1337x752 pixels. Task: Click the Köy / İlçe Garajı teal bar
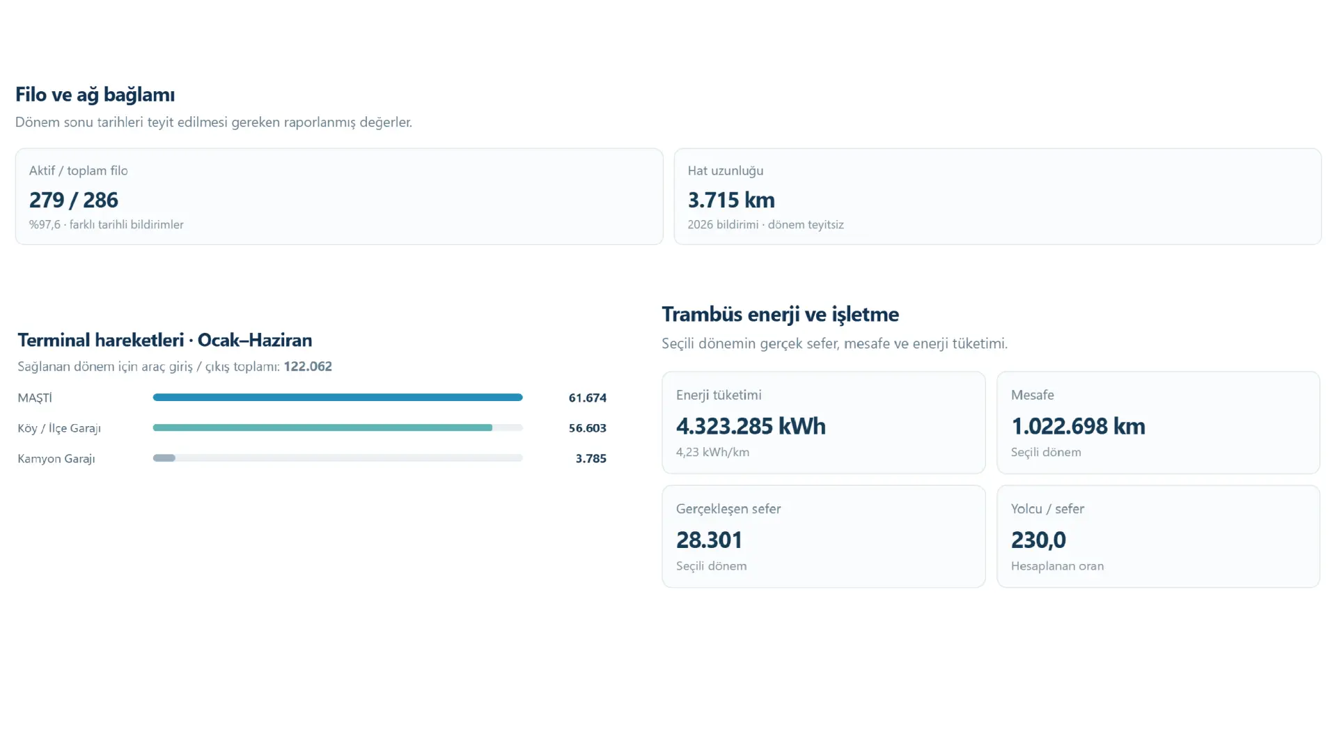pyautogui.click(x=322, y=428)
